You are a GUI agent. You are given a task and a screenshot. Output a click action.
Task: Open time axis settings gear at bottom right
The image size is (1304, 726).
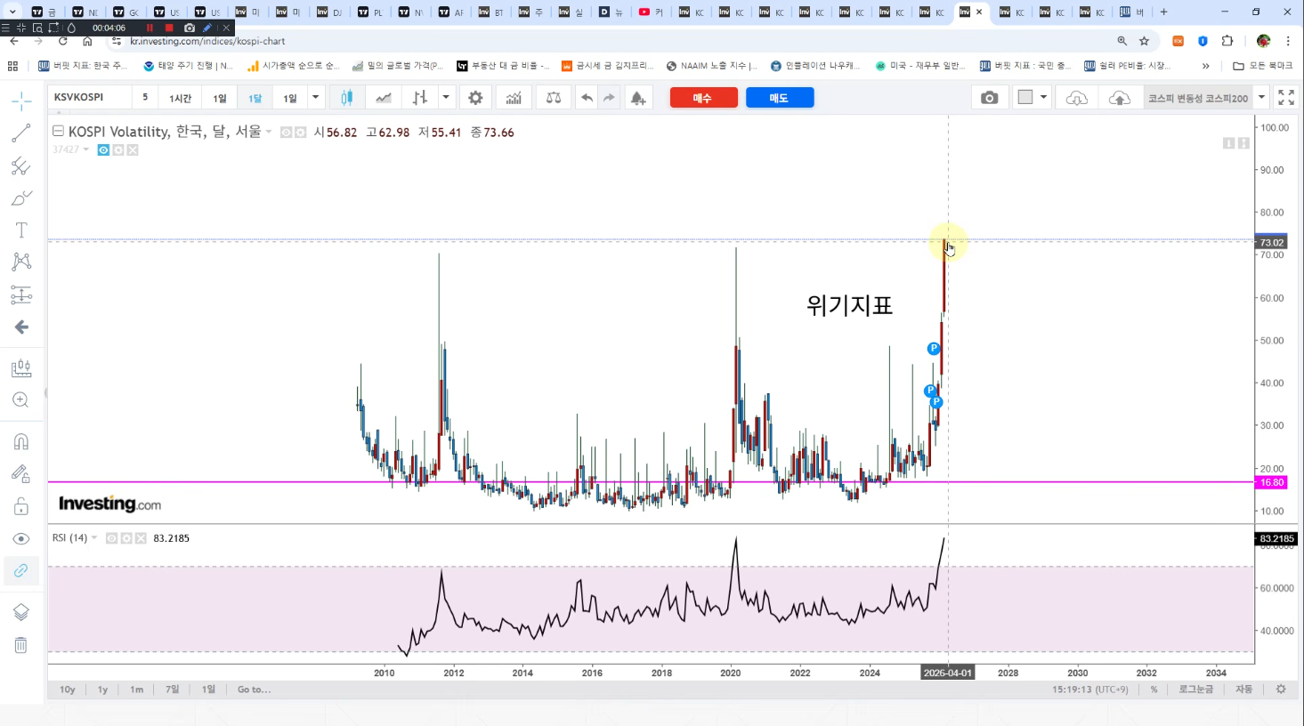click(1281, 690)
